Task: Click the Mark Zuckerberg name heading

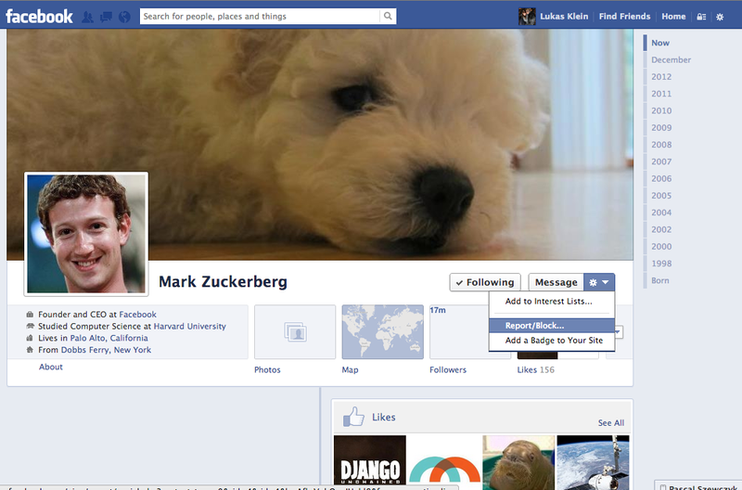Action: click(x=223, y=282)
